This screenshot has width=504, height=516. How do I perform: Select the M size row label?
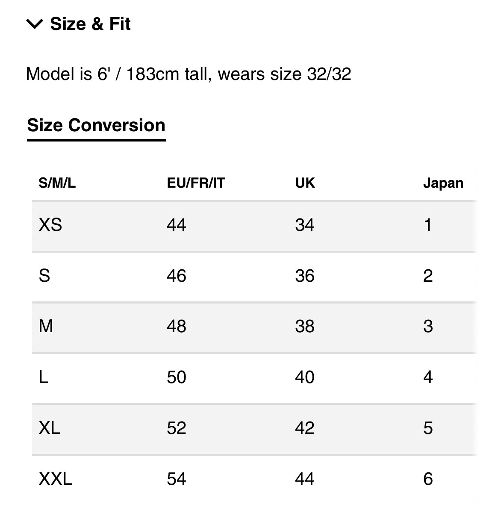pyautogui.click(x=46, y=327)
